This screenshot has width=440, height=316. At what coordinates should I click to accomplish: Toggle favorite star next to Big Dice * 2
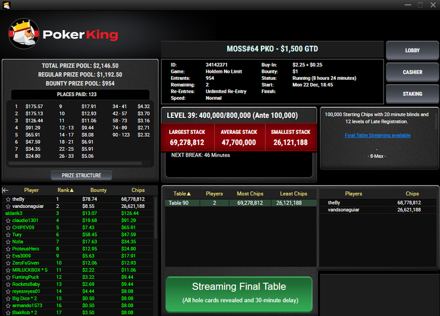coord(8,298)
